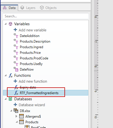113x128 pixels.
Task: Click the plus icon for Add new variable
Action: (x=15, y=30)
